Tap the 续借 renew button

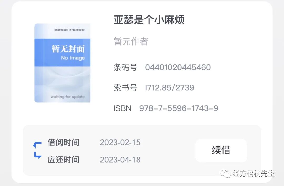tap(221, 150)
